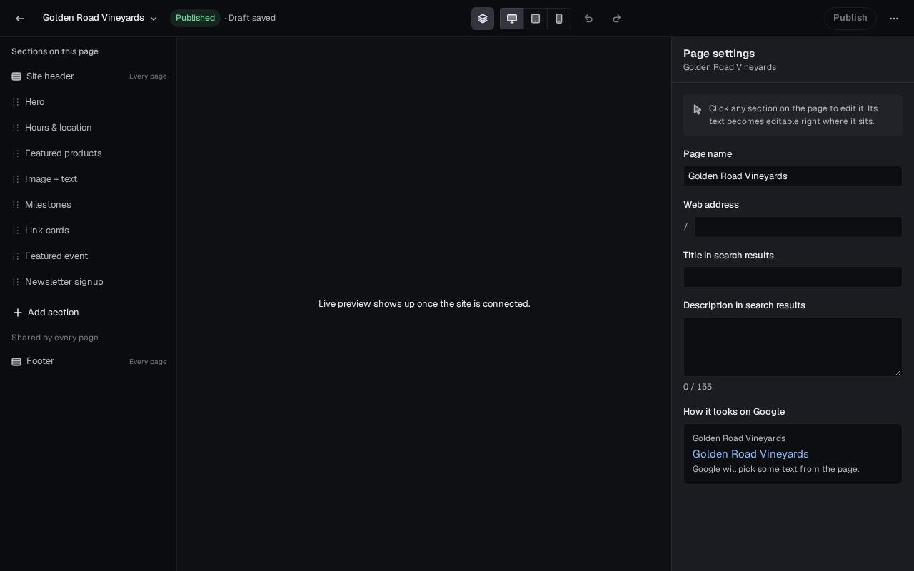Click the Featured products drag handle
Image resolution: width=914 pixels, height=571 pixels.
(16, 153)
